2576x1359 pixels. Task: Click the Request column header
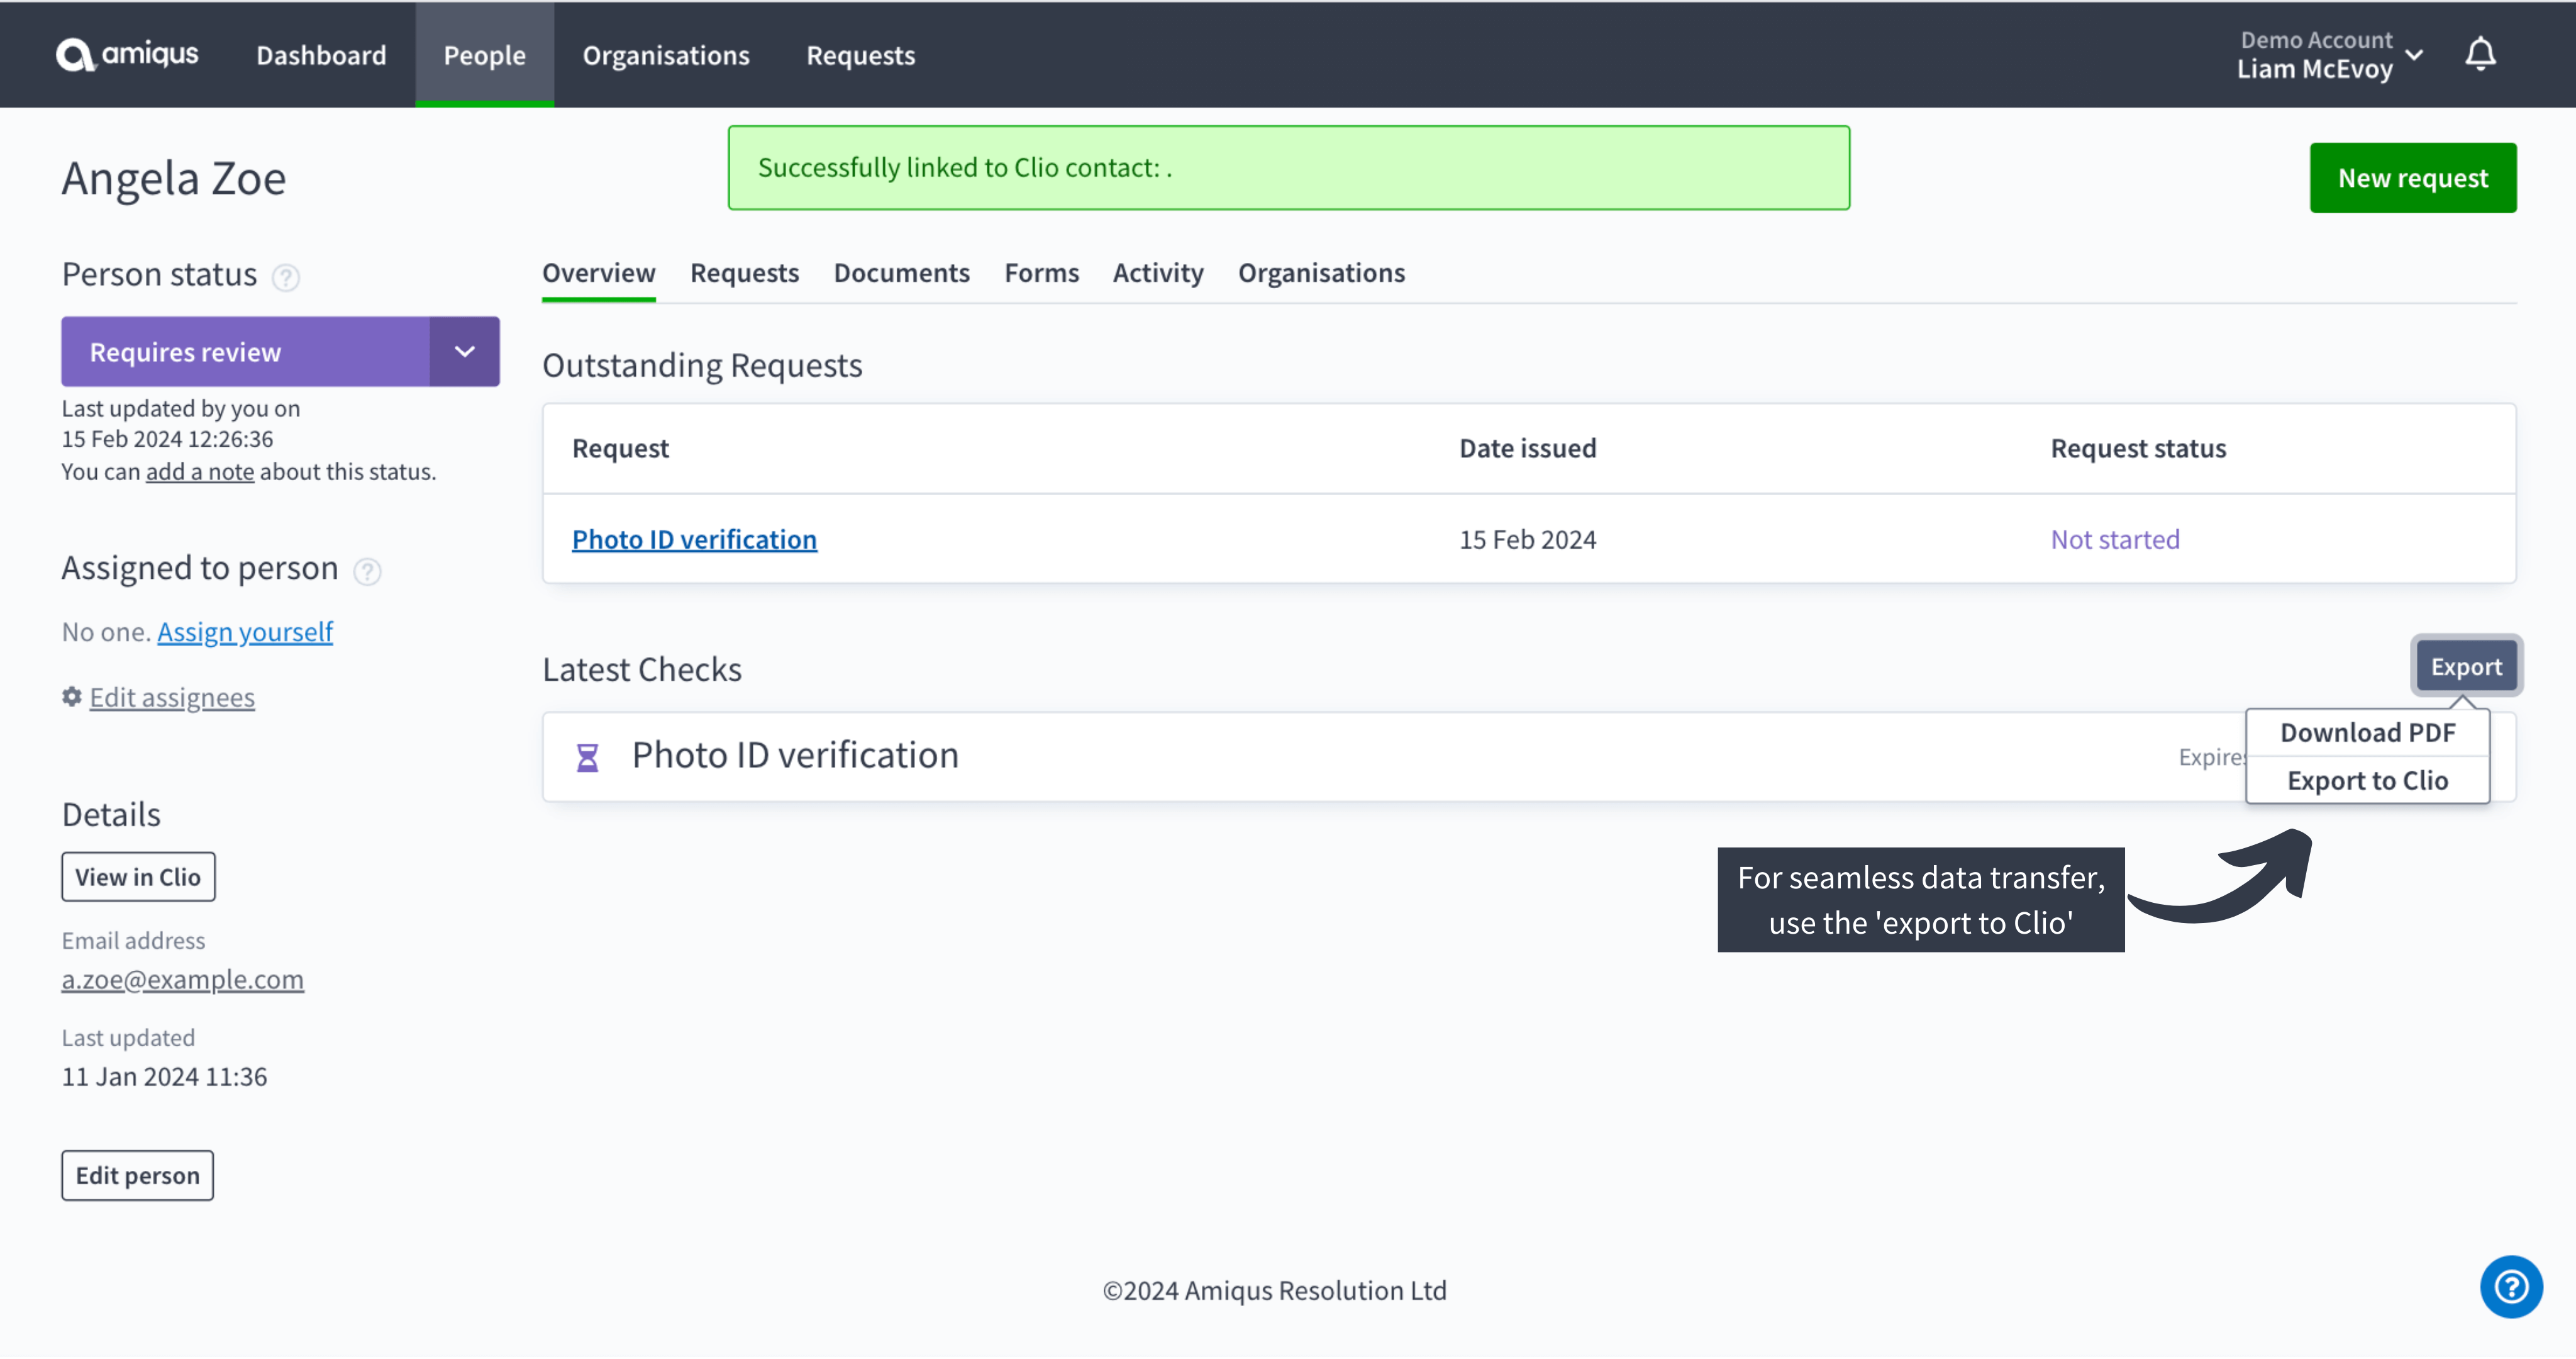click(620, 449)
